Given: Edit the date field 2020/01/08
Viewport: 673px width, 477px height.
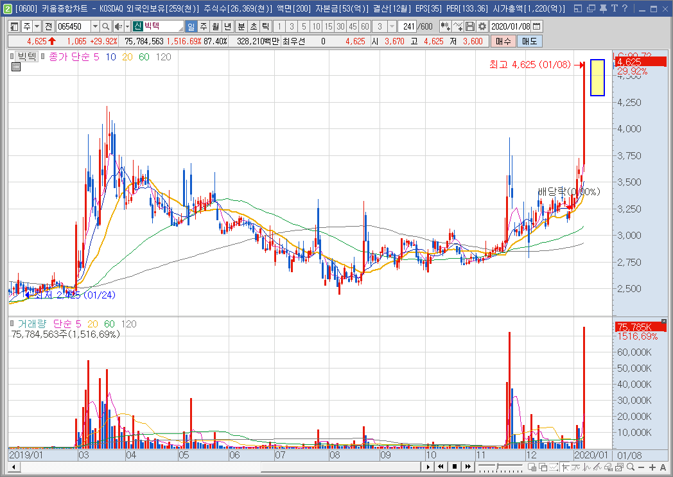Looking at the screenshot, I should pyautogui.click(x=511, y=26).
